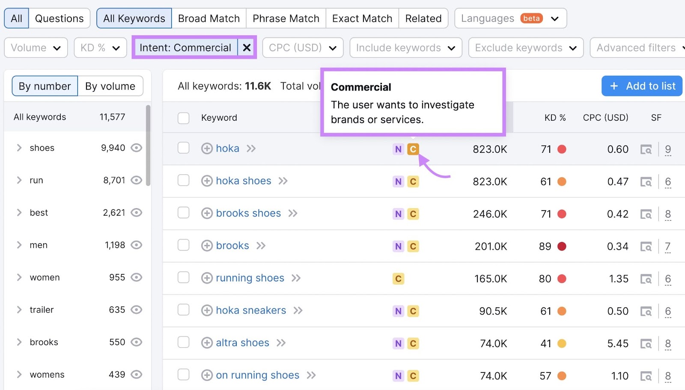Open the Languages beta dropdown
The width and height of the screenshot is (685, 390).
point(510,18)
